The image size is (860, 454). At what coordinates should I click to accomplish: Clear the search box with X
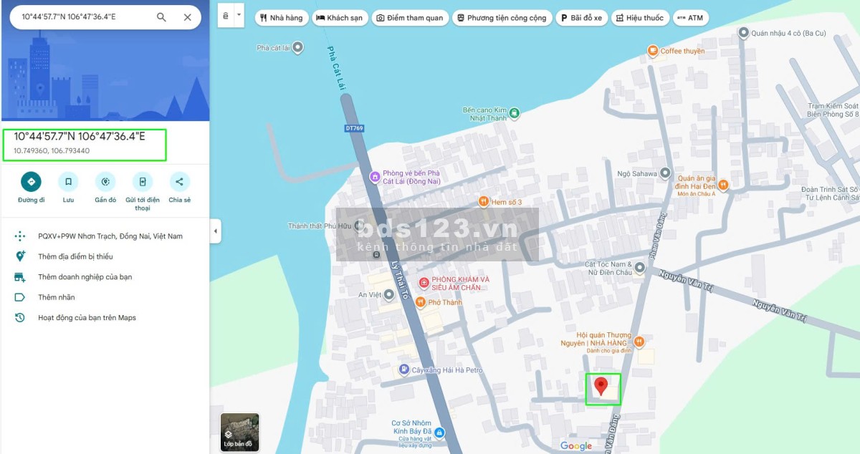point(188,17)
